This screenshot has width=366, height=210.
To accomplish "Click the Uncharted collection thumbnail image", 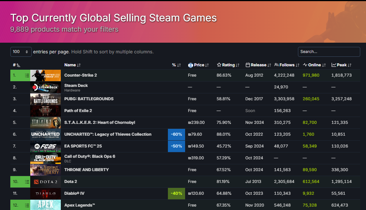I will (46, 135).
